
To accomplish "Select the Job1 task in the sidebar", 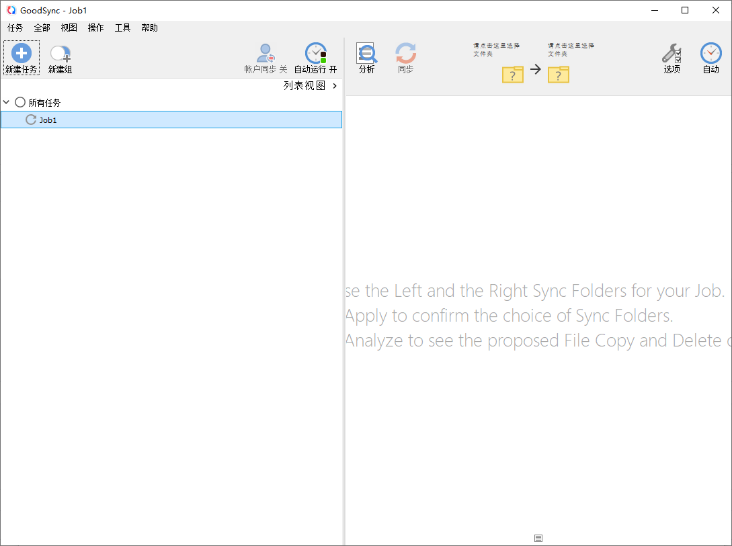I will (x=48, y=120).
